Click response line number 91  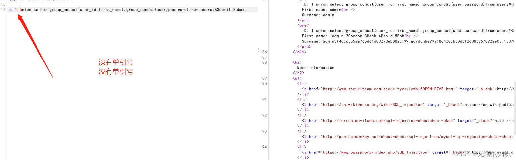[264, 100]
